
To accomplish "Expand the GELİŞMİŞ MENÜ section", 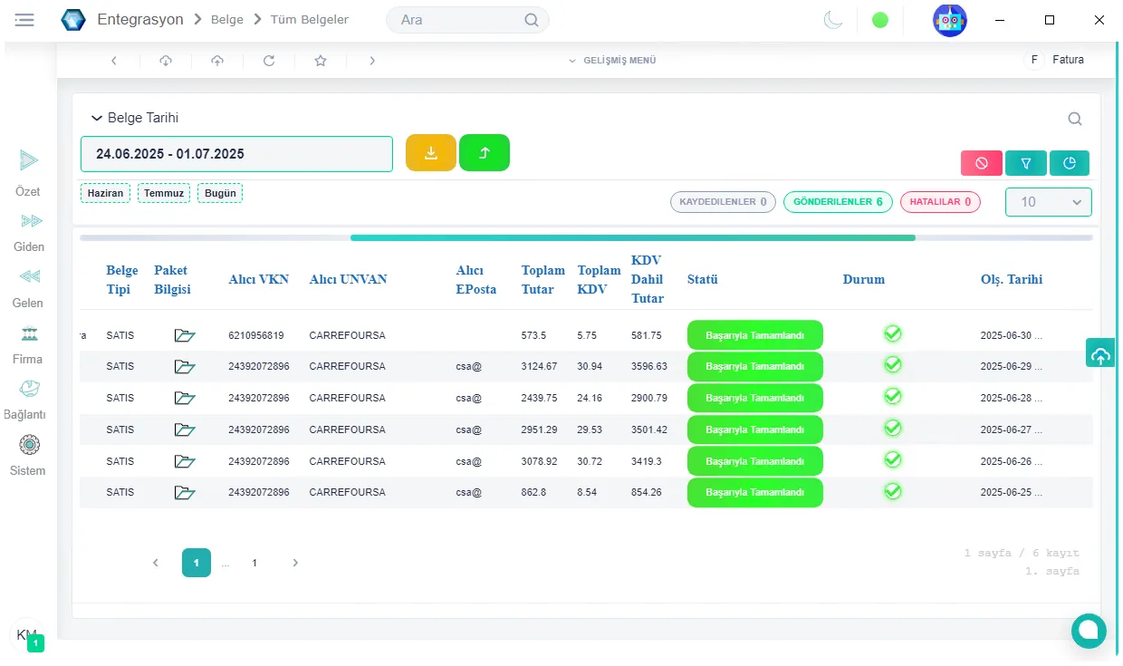I will click(612, 61).
